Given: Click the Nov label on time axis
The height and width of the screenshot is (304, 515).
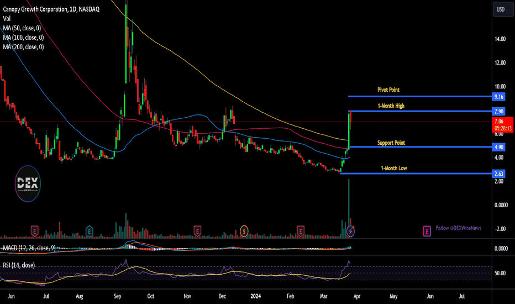Looking at the screenshot, I should [x=187, y=296].
